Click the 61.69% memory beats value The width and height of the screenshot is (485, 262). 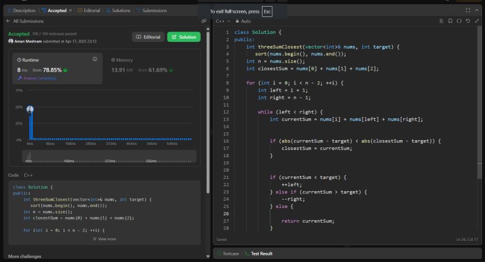(158, 70)
